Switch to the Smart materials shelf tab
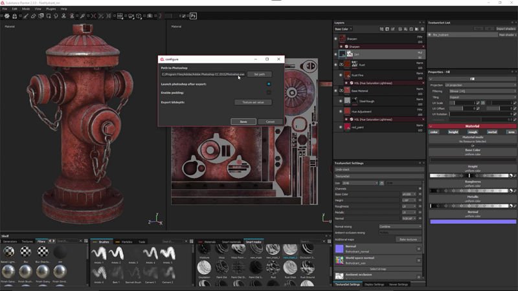The height and width of the screenshot is (291, 518). tap(231, 241)
